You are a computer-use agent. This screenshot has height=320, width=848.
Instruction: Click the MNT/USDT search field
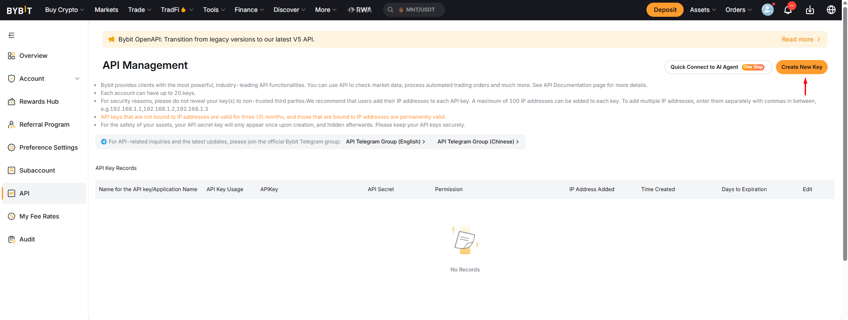414,10
